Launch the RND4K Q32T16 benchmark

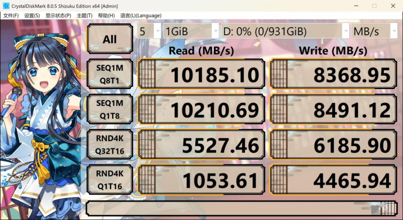click(x=110, y=144)
